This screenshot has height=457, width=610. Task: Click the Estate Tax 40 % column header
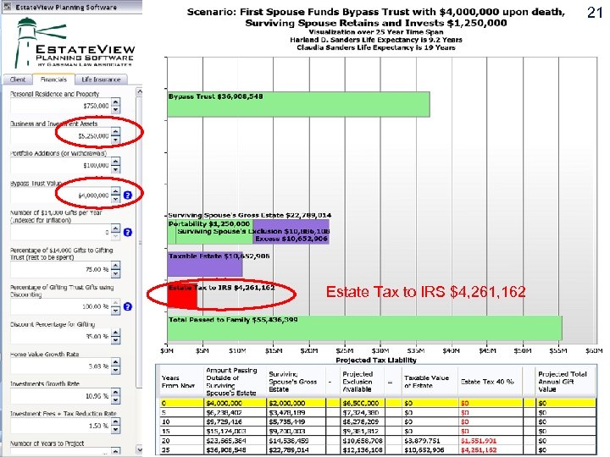coord(491,382)
